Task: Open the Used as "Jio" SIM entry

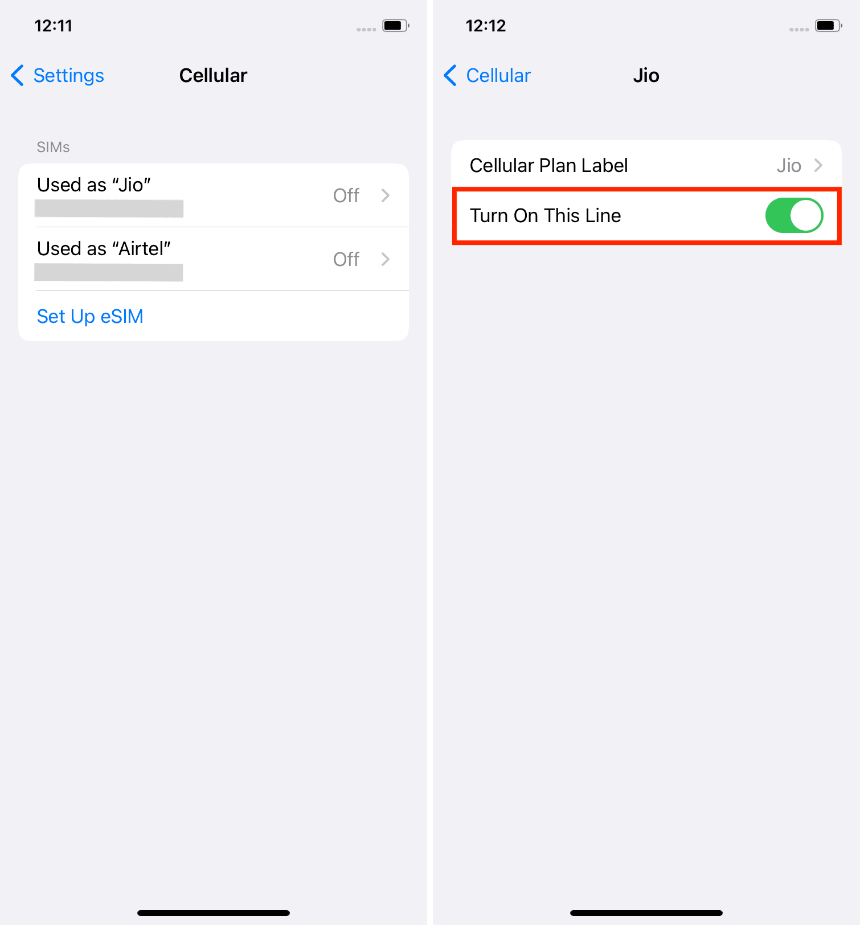Action: pyautogui.click(x=214, y=195)
